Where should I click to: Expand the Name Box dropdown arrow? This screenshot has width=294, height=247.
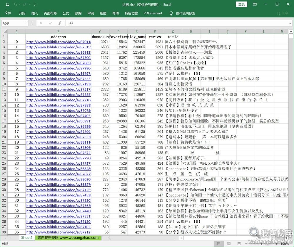point(26,23)
